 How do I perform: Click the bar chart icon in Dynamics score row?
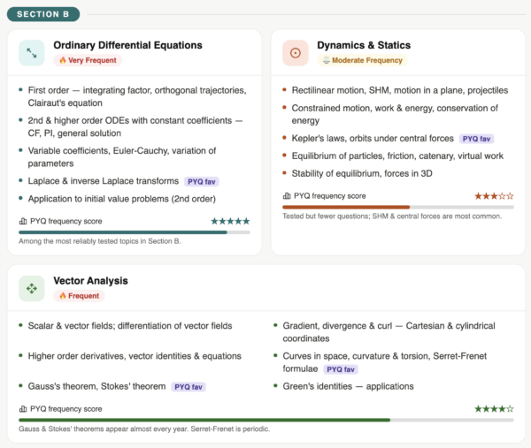click(287, 196)
